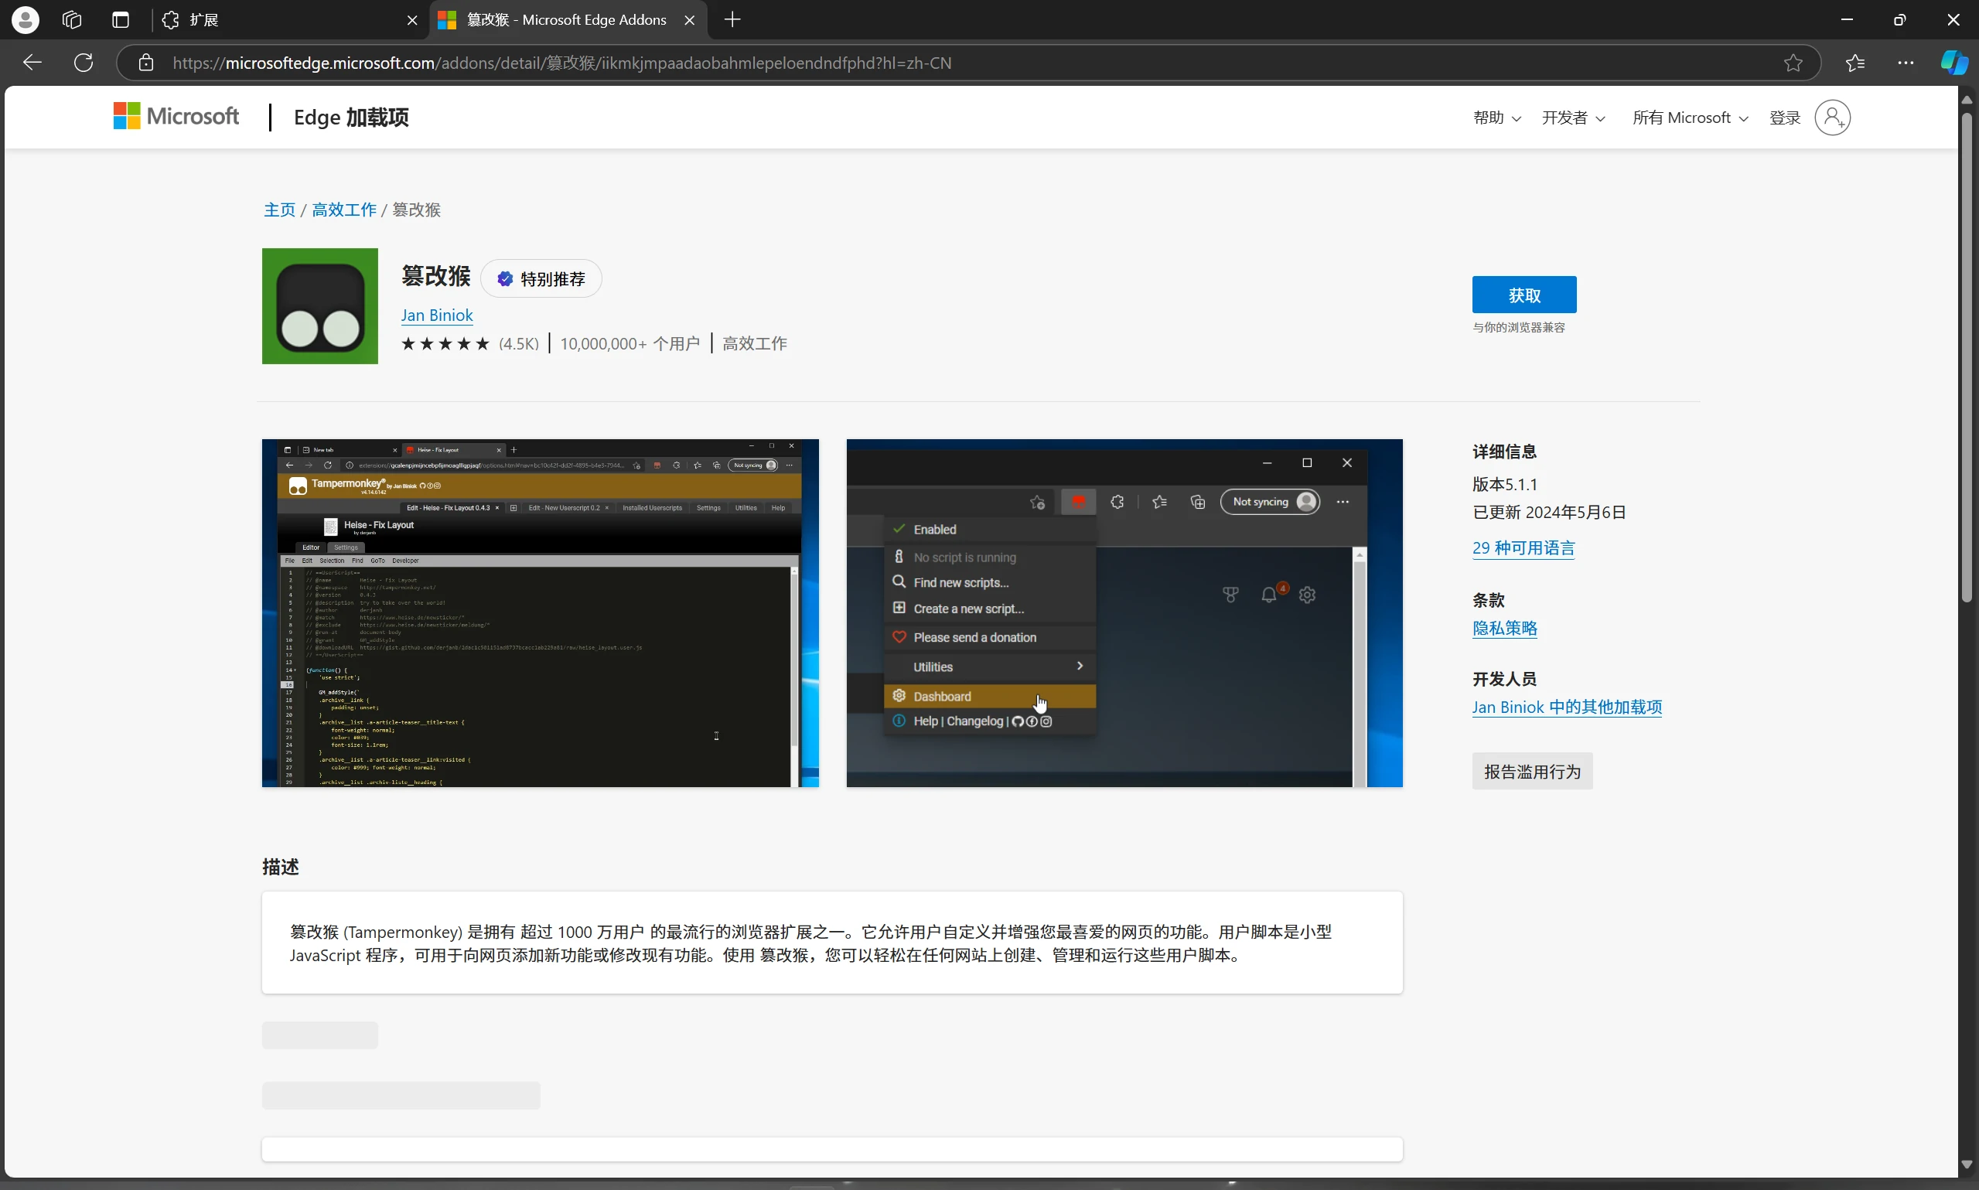Expand the 开发者 dropdown menu
The image size is (1979, 1190).
1572,118
